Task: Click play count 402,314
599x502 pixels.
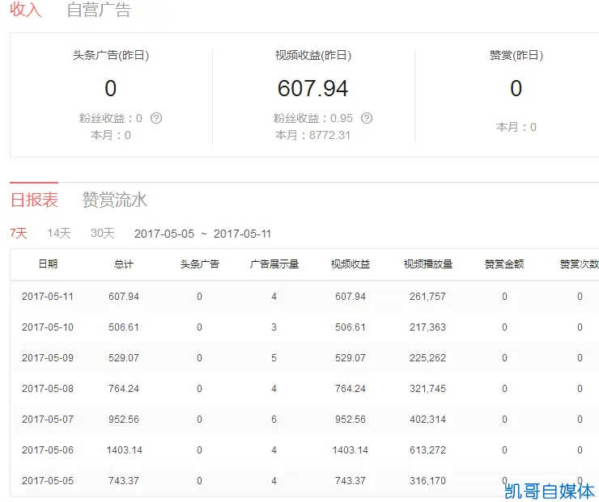Action: (x=427, y=420)
